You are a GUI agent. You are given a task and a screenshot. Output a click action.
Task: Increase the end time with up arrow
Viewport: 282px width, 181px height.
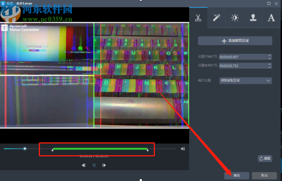pos(269,64)
